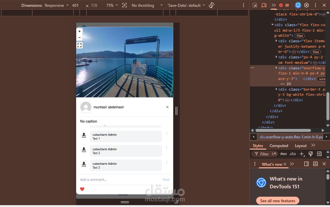This screenshot has height=207, width=330.
Task: Toggle the .cls element classes panel
Action: 293,154
